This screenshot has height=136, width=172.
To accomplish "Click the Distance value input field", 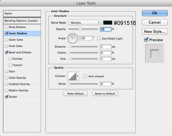I will pyautogui.click(x=105, y=47).
